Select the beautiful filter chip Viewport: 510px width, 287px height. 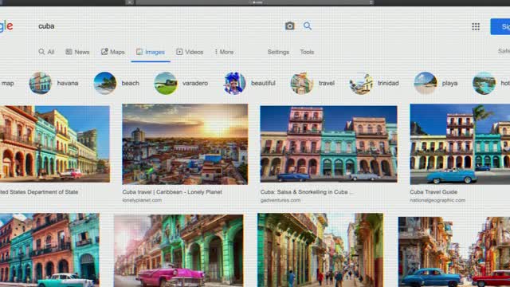[249, 83]
